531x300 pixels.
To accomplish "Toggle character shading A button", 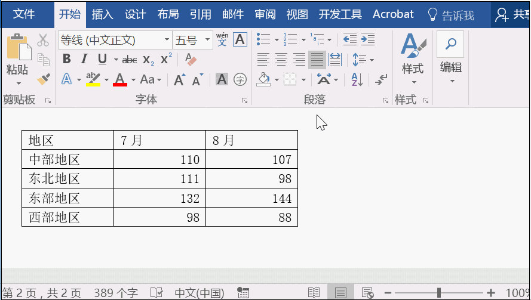I will (x=222, y=80).
